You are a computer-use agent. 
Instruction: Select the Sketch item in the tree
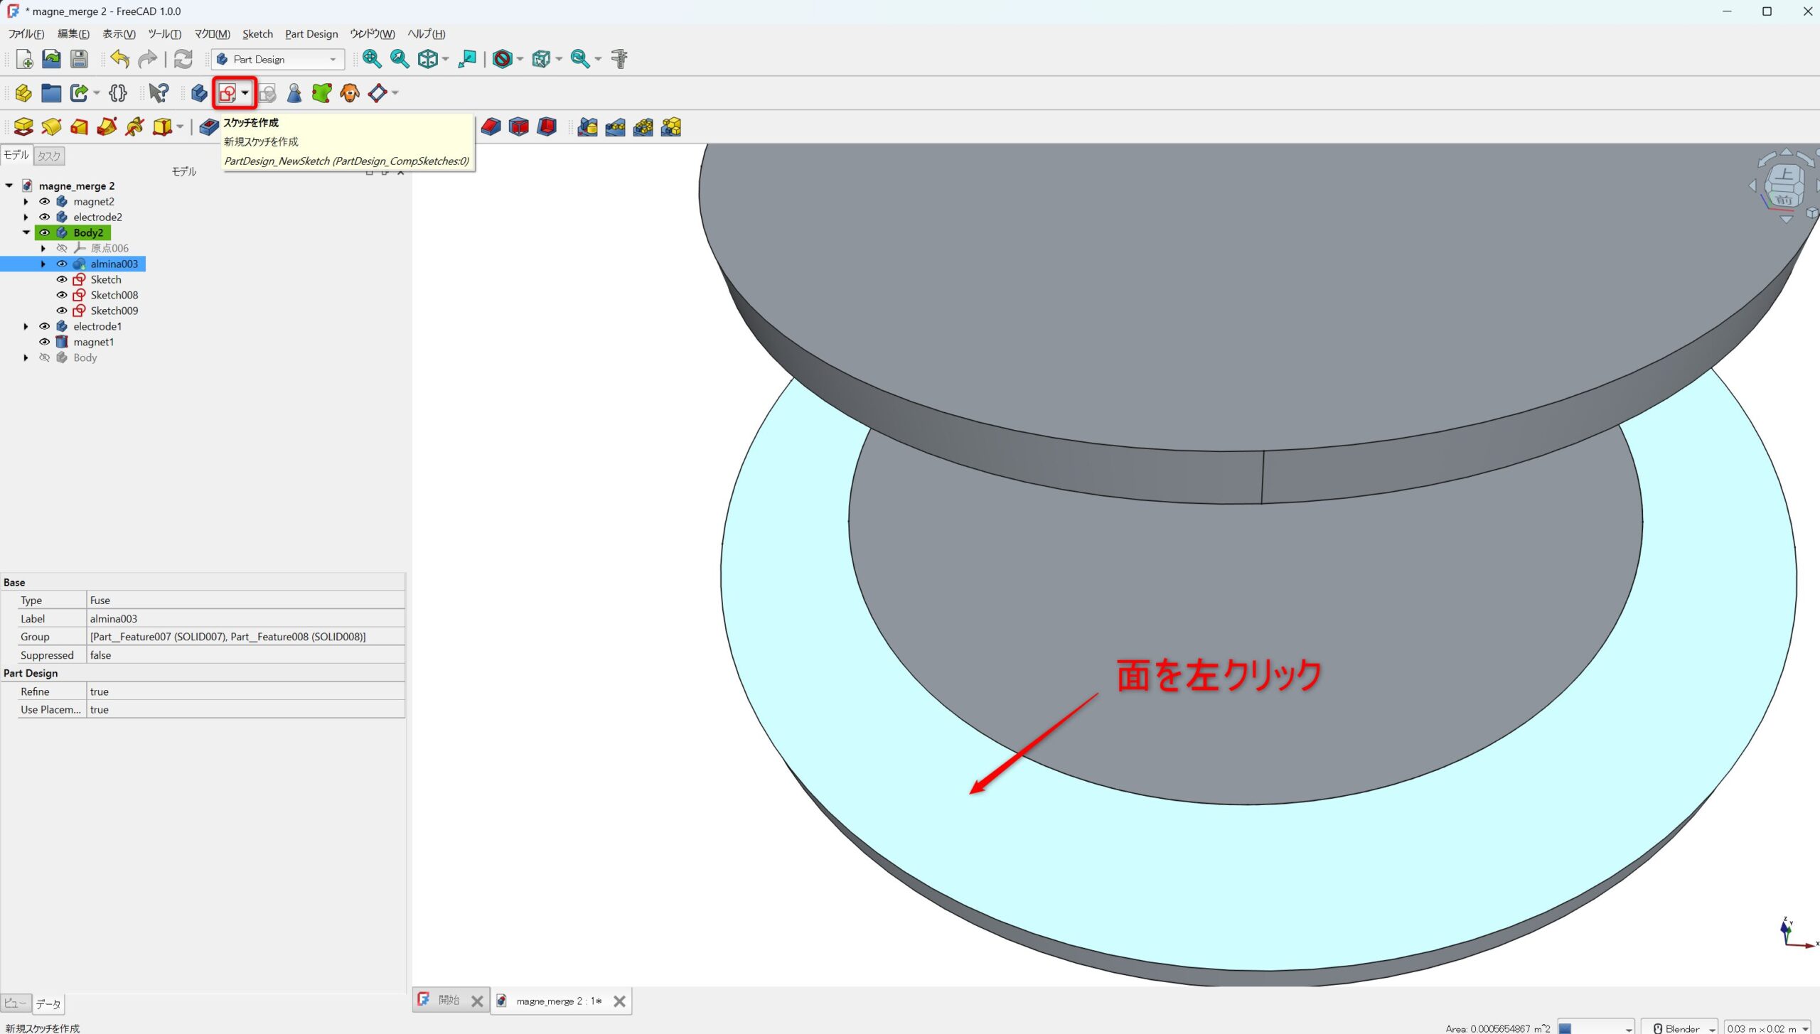(x=106, y=280)
